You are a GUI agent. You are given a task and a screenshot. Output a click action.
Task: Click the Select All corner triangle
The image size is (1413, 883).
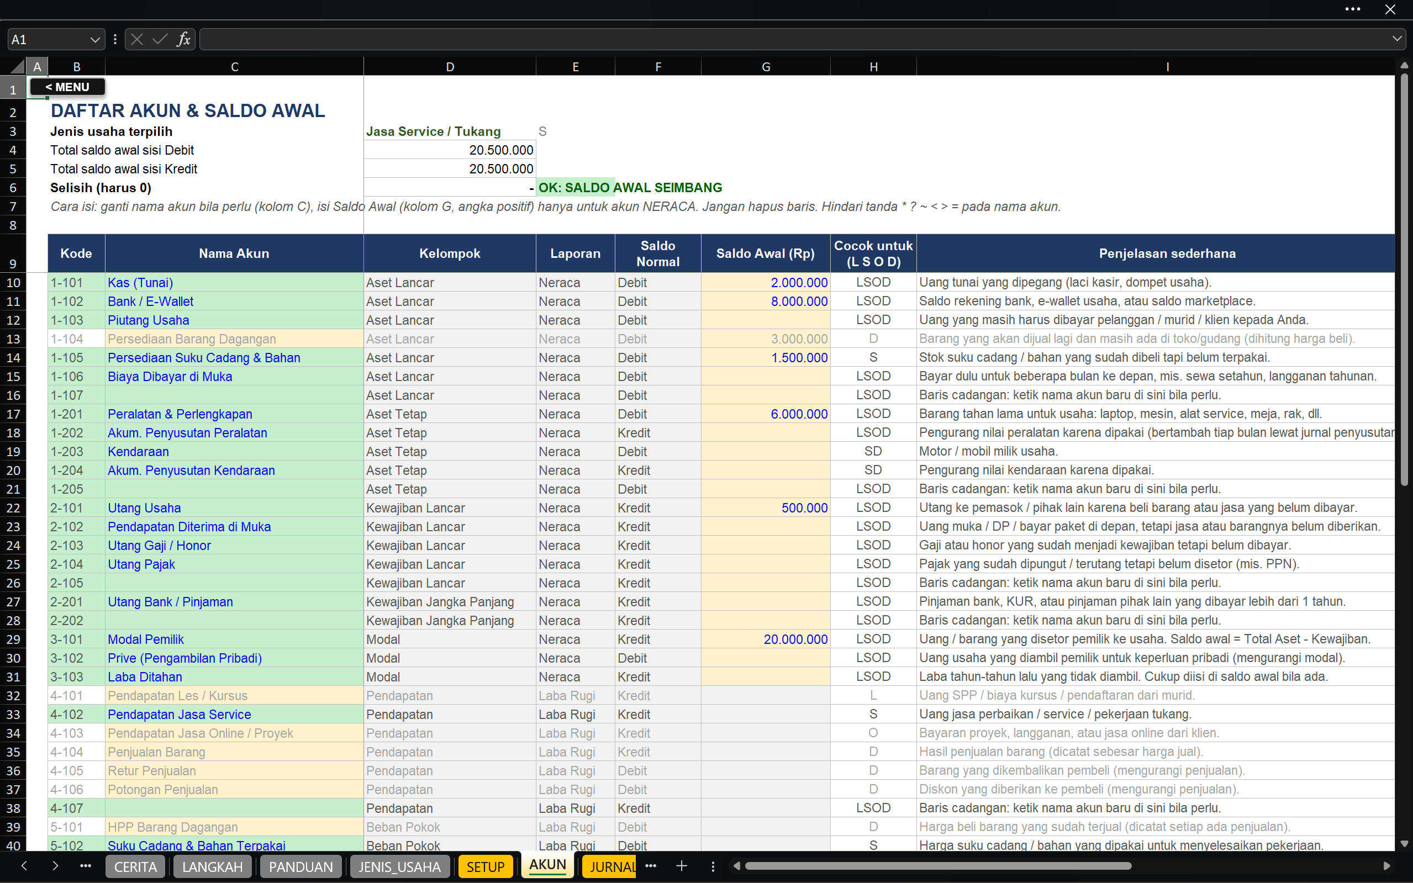click(18, 66)
